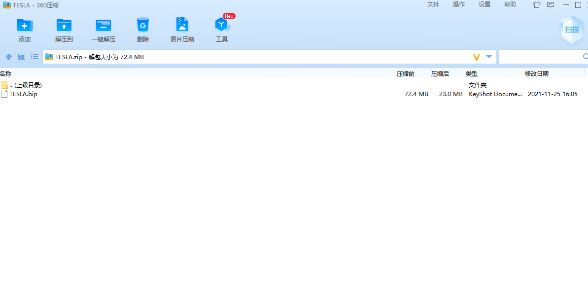Open the 设置 (Settings) menu
The image size is (588, 286).
[x=484, y=4]
